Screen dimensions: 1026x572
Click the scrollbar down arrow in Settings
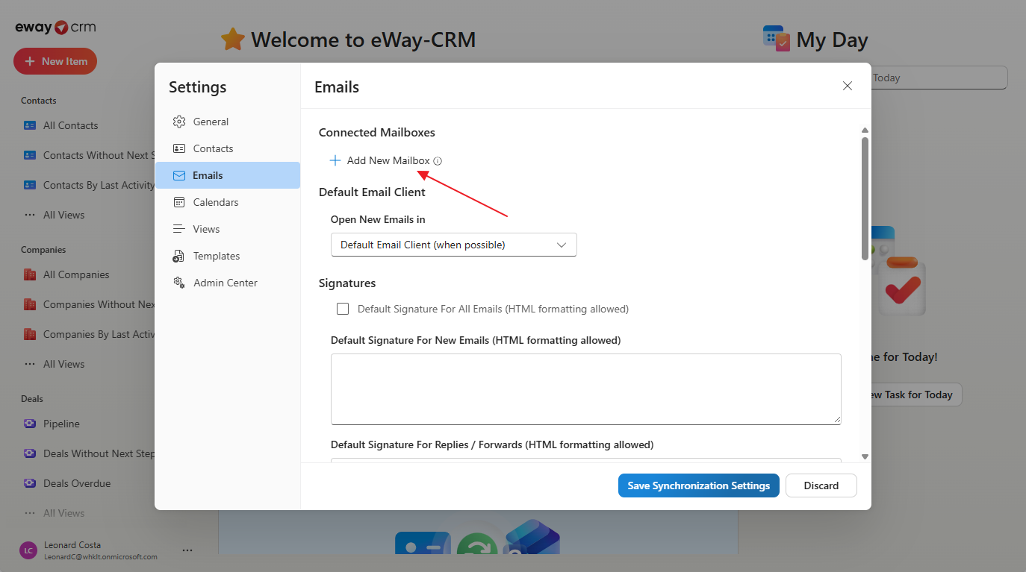[865, 456]
